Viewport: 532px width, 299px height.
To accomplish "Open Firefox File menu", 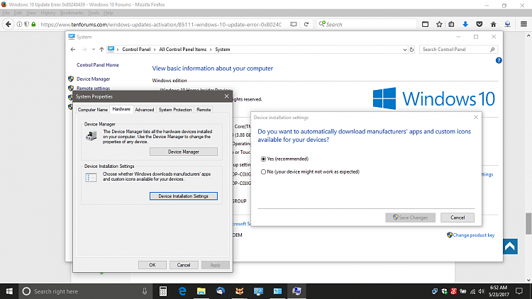I will (6, 13).
